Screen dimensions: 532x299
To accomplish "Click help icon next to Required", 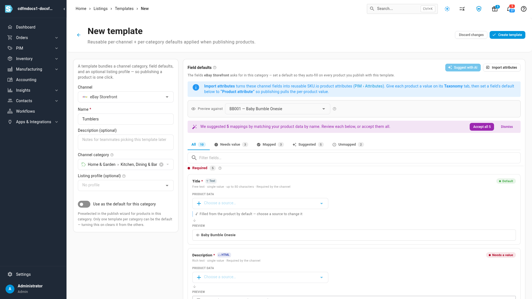I will pyautogui.click(x=220, y=168).
